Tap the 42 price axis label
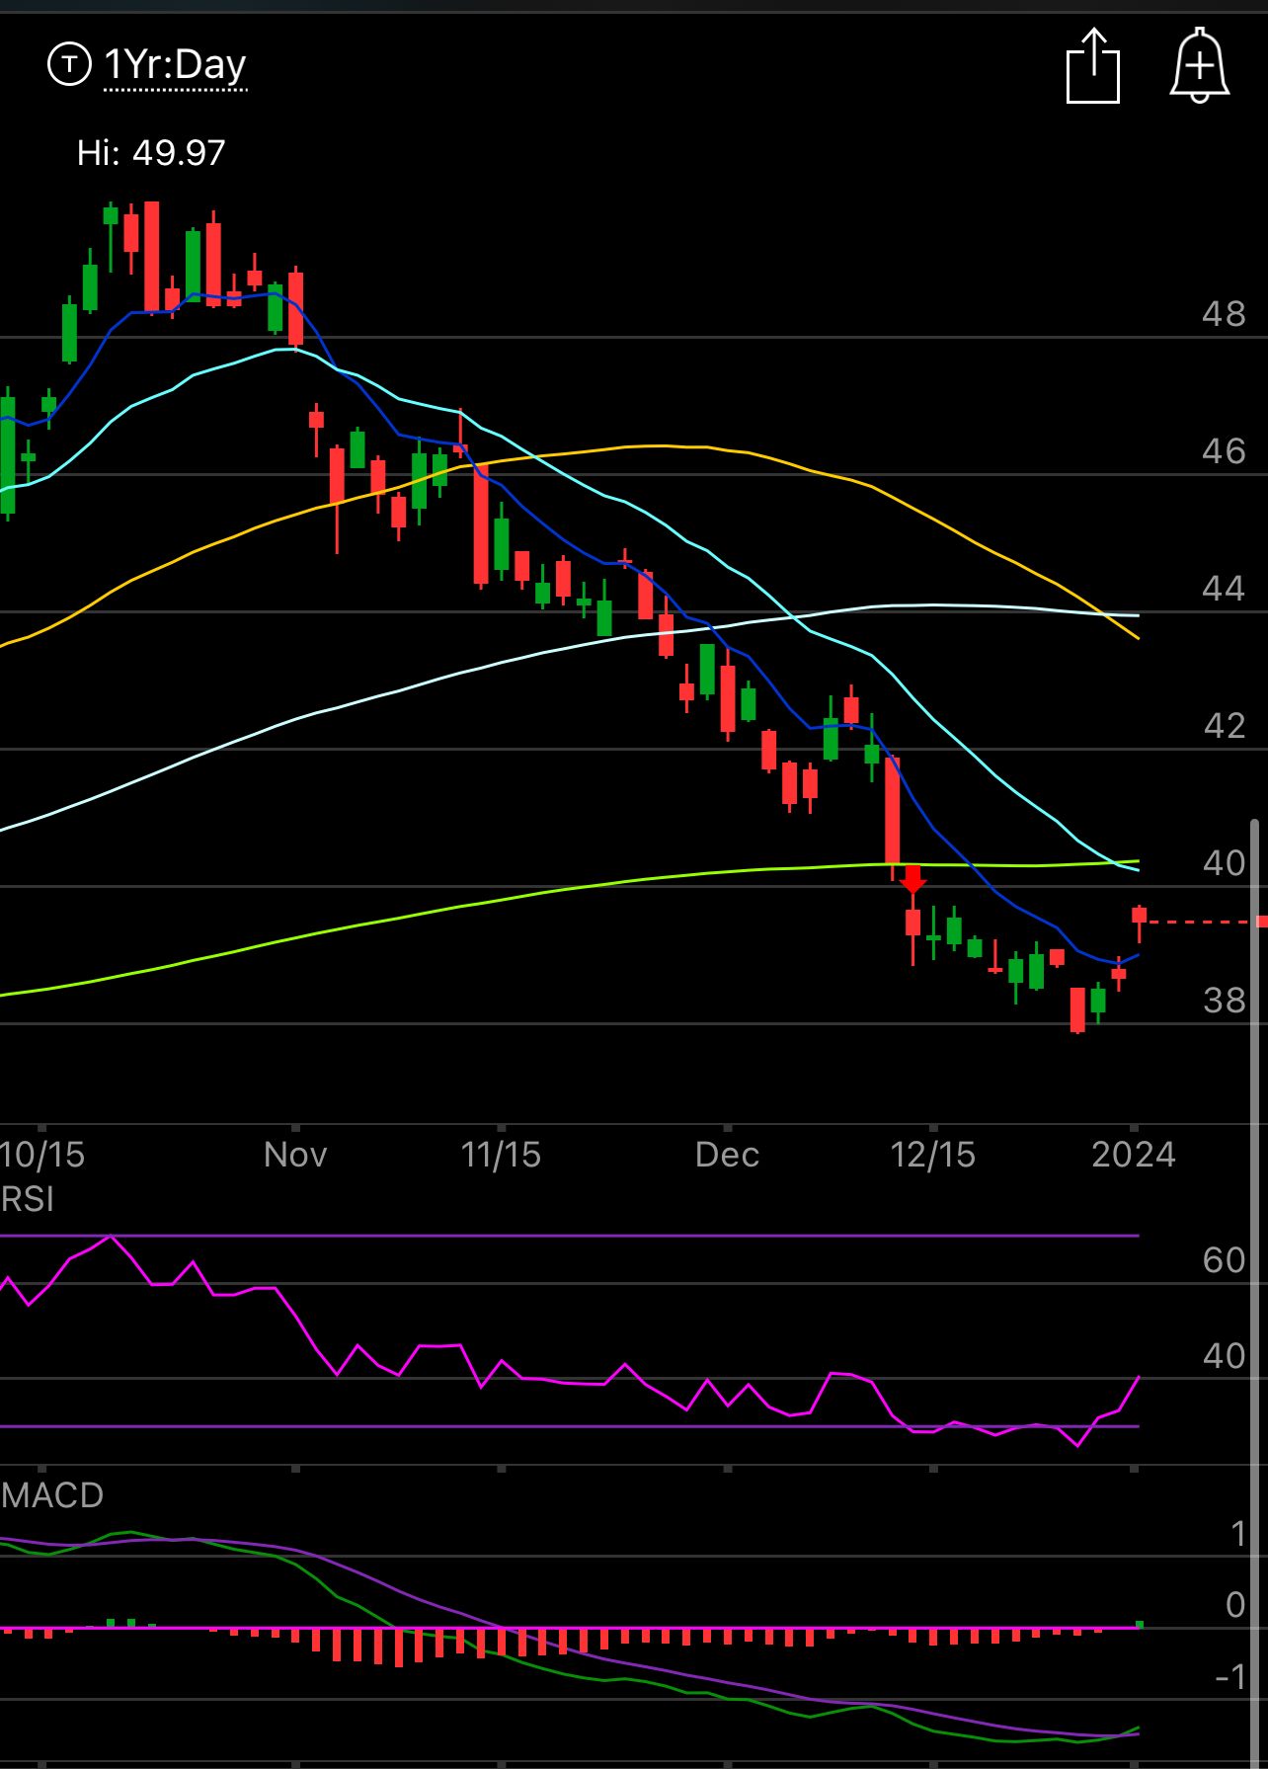The width and height of the screenshot is (1268, 1769). tap(1224, 726)
